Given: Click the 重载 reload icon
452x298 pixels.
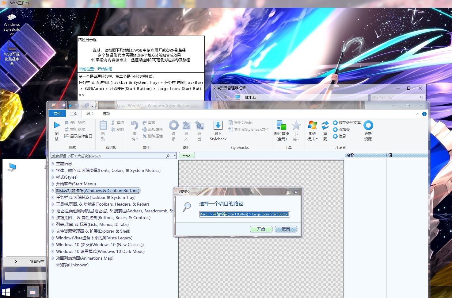Looking at the screenshot, I should pos(325,125).
